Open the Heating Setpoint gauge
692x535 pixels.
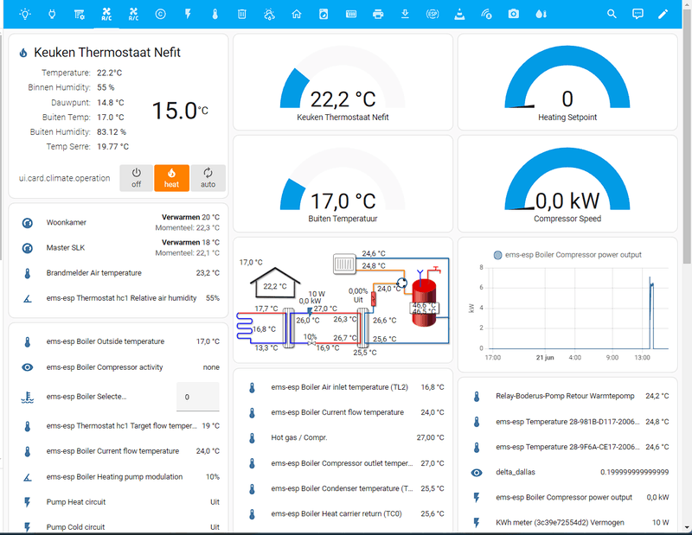[567, 82]
